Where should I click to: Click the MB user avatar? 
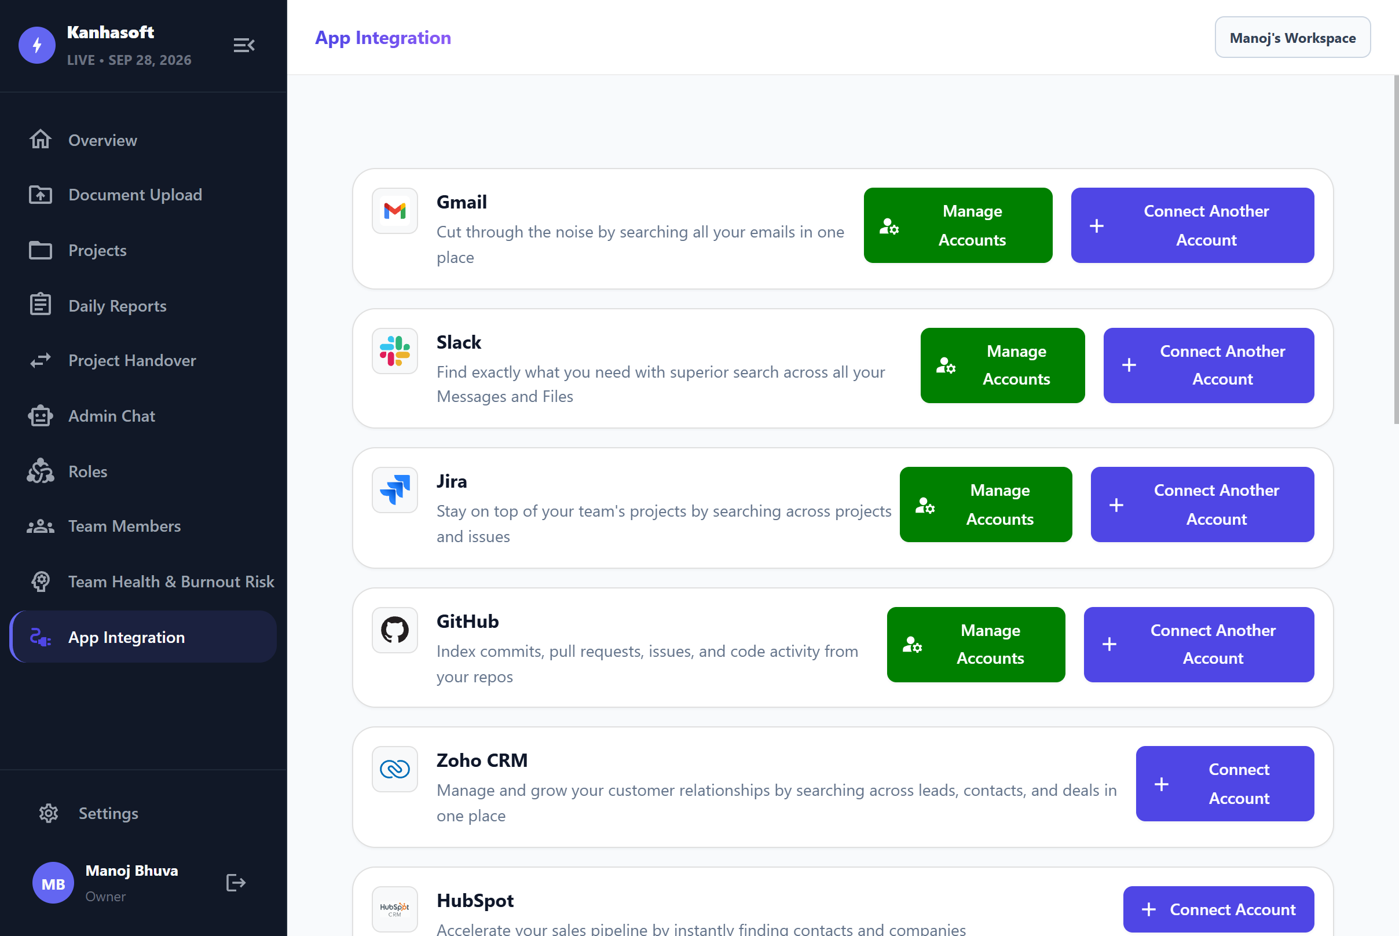53,883
